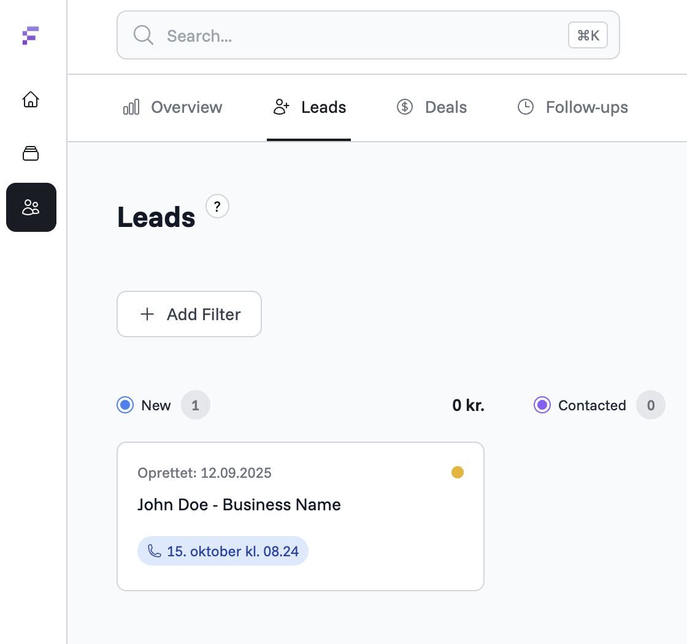The image size is (687, 644).
Task: Click the bar chart icon beside Overview
Action: [x=131, y=107]
